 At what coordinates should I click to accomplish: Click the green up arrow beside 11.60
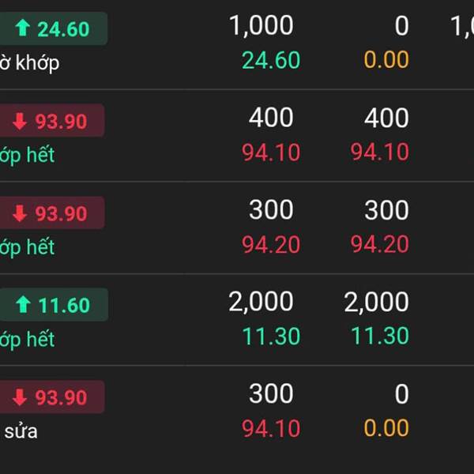[22, 305]
